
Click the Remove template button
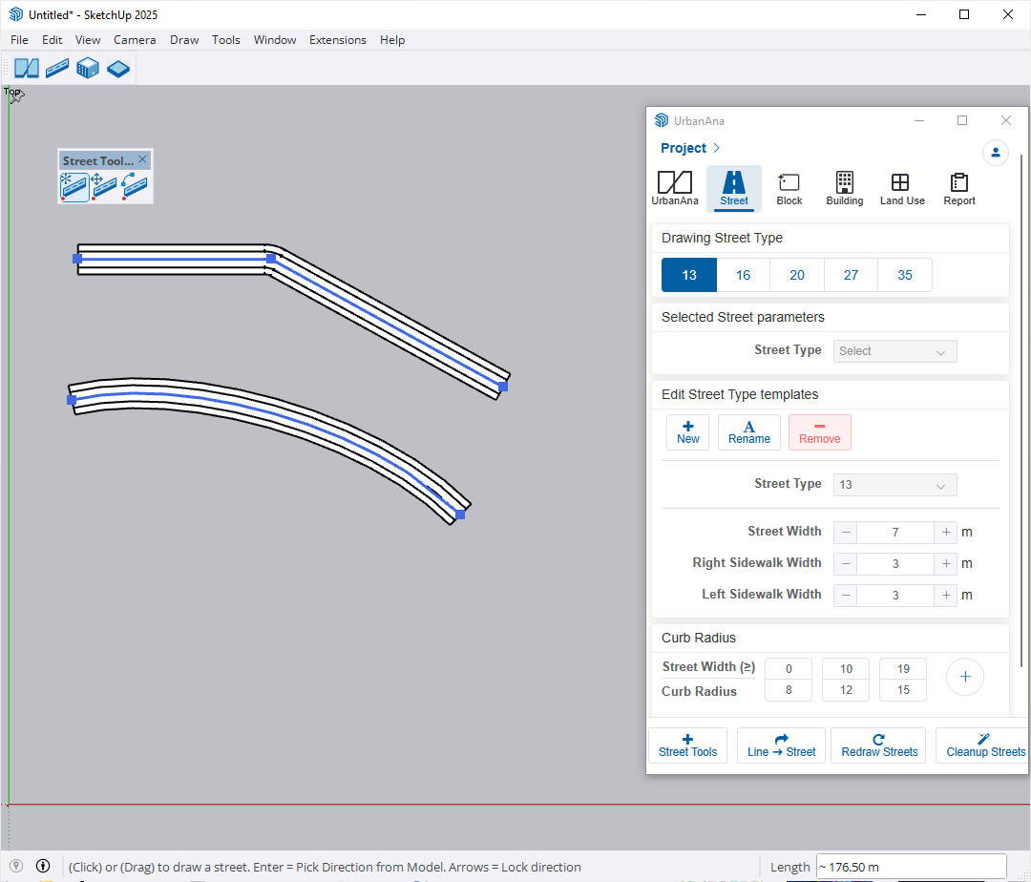click(819, 432)
